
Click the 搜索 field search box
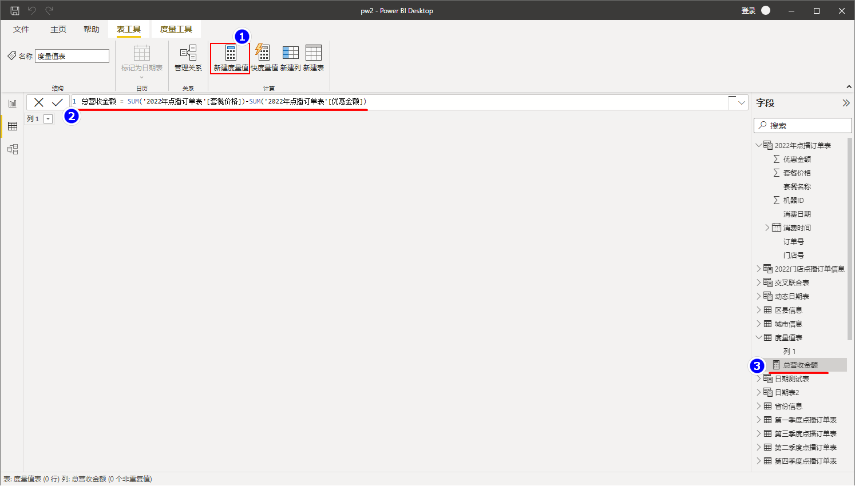tap(802, 125)
